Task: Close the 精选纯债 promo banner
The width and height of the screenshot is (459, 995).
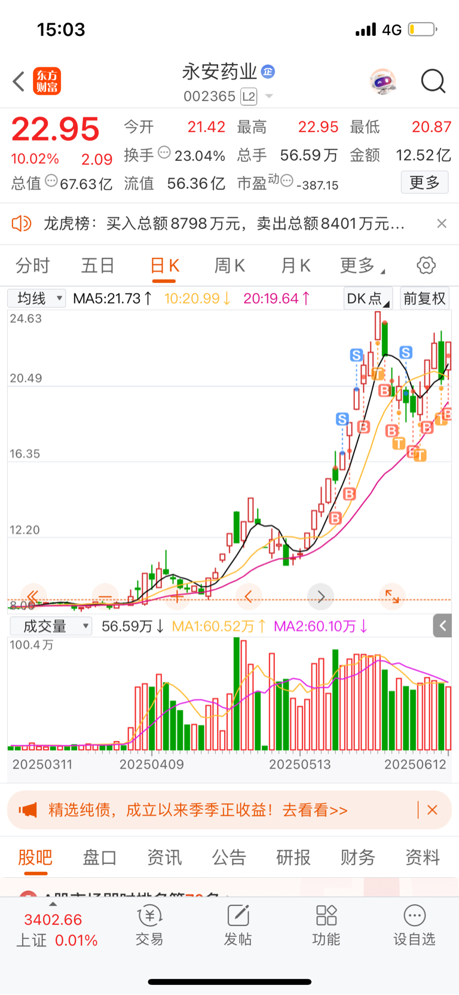Action: tap(433, 810)
